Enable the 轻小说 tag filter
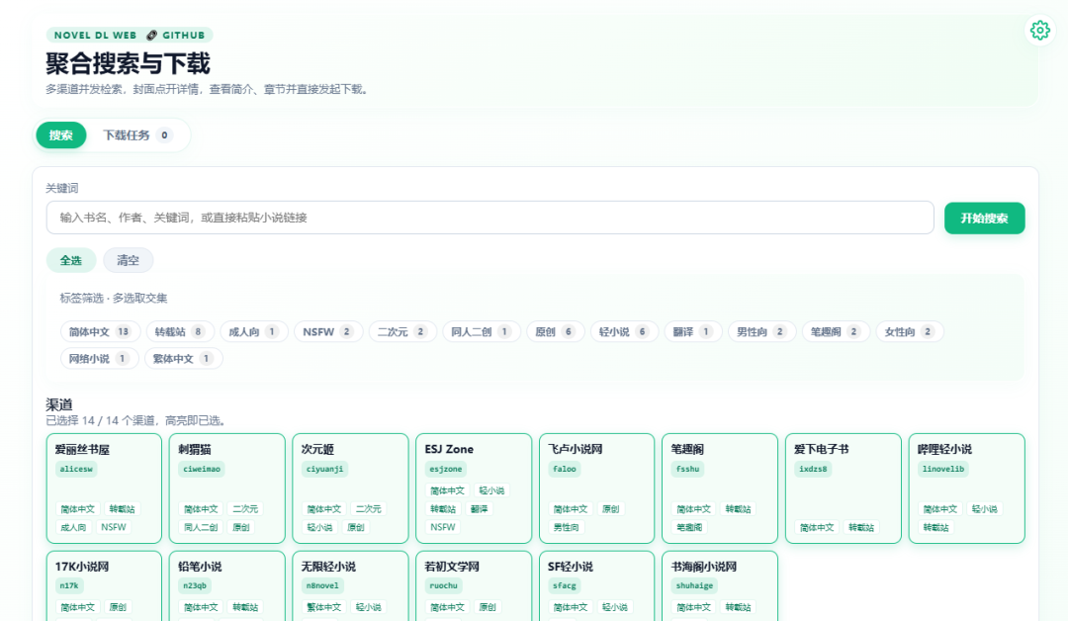This screenshot has height=621, width=1068. tap(623, 332)
